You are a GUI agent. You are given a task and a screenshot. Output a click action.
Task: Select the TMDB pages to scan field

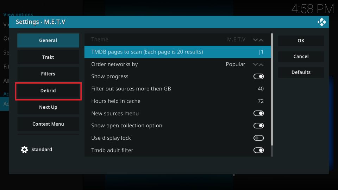[177, 52]
